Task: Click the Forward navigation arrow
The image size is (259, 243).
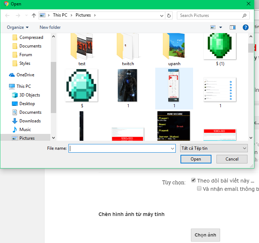Action: (18, 15)
